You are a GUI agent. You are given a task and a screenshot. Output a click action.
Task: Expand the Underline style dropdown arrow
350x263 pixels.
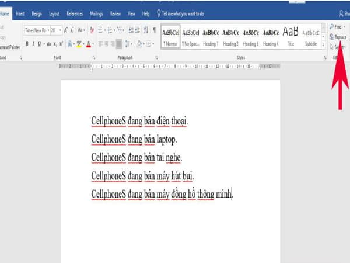pyautogui.click(x=44, y=44)
